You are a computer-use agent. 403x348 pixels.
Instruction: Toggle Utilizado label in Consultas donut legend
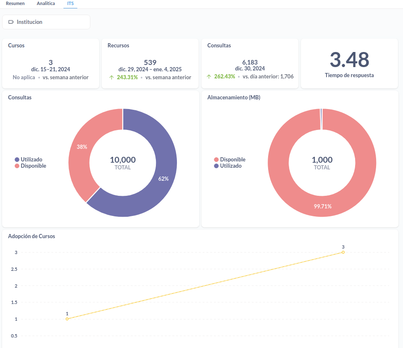pos(32,160)
